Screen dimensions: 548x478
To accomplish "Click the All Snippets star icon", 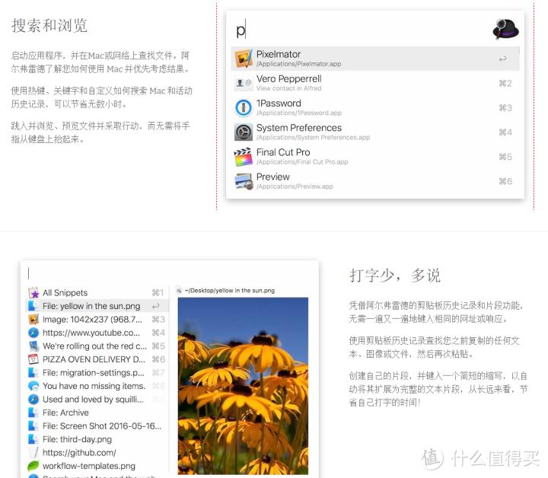I will [x=33, y=292].
